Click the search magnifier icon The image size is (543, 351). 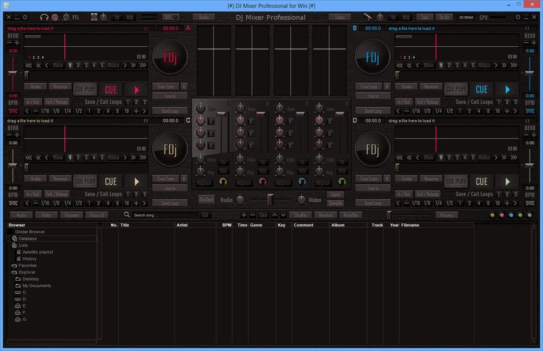(127, 214)
